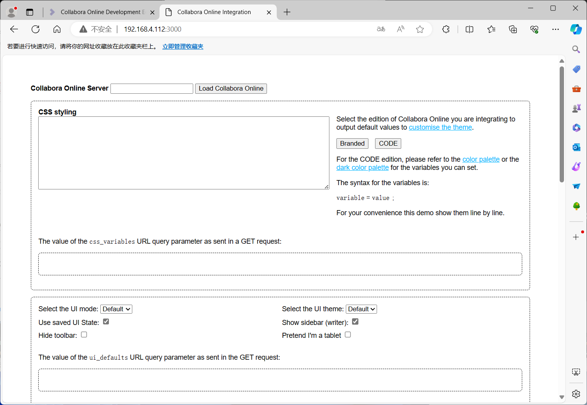Close the Collabora Online Development tab

click(x=152, y=12)
